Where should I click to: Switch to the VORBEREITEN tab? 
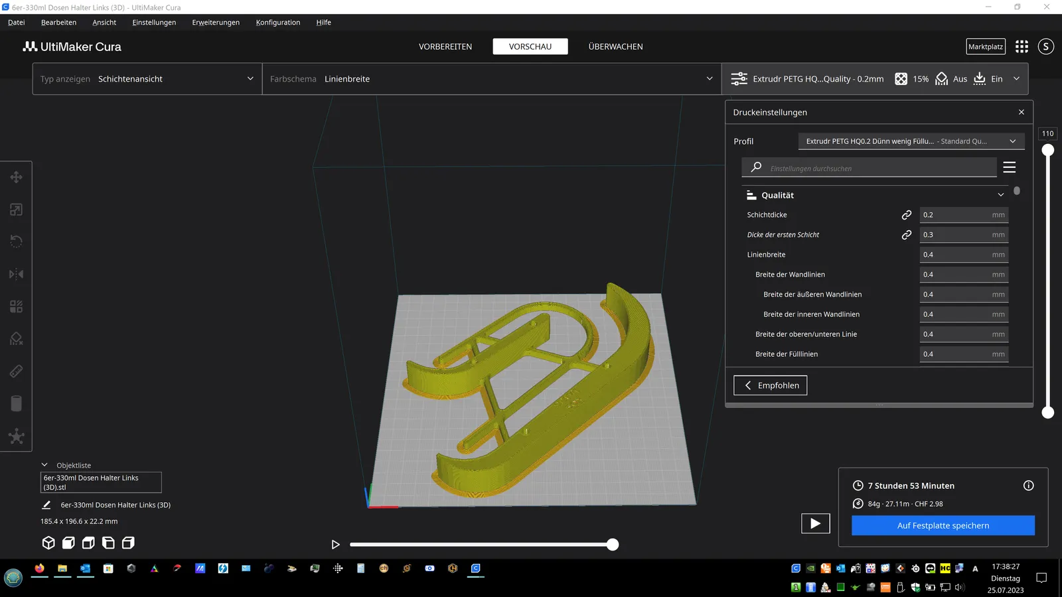[x=445, y=46]
